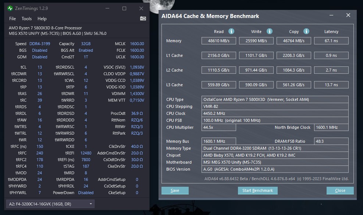Click the VSOC (SVI2) voltage 1,0938V
The image size is (363, 215).
click(x=137, y=67)
